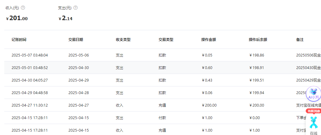The width and height of the screenshot is (321, 135).
Task: Click the 2025-04-28 transaction date cell
Action: pyautogui.click(x=79, y=93)
